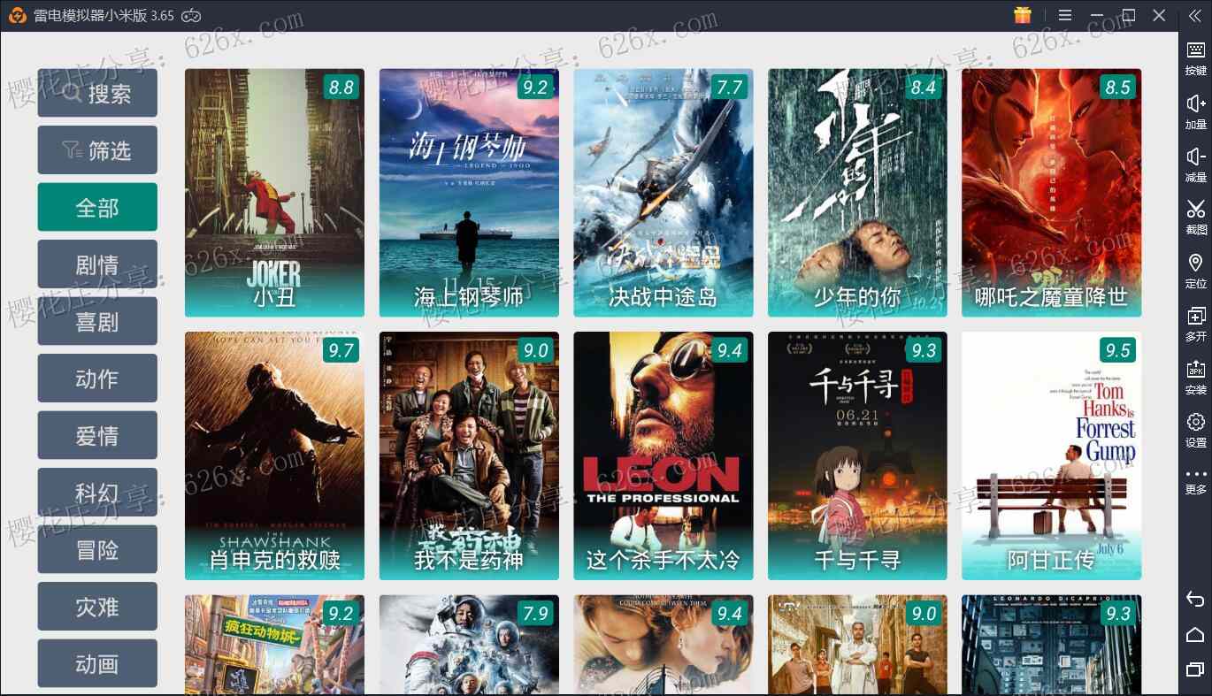Select the 爱情 category
This screenshot has height=696, width=1212.
(x=97, y=435)
